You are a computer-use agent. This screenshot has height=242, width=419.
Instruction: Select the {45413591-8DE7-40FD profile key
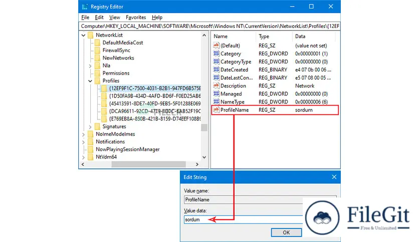coord(155,103)
